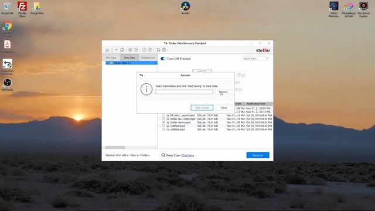Click the Deep Scan magnifier icon
Screen dimensions: 375x211
point(163,155)
